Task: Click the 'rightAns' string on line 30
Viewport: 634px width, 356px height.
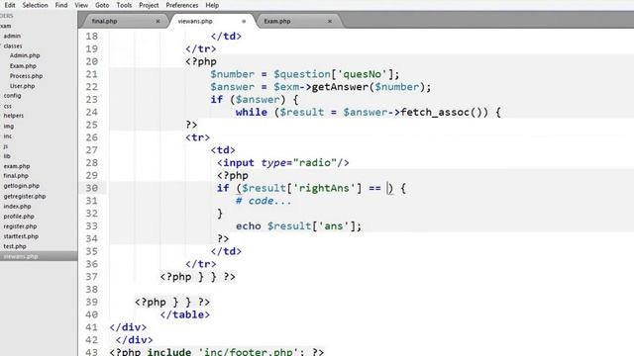Action: (x=324, y=188)
